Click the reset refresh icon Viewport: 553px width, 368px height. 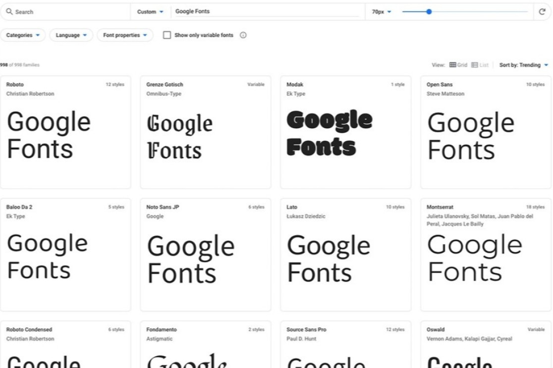tap(542, 11)
